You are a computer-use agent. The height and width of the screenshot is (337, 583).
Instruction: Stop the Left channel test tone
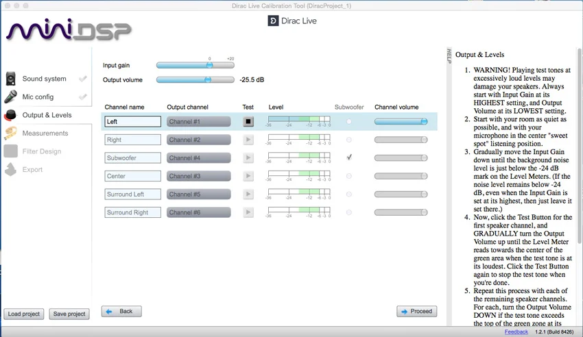click(x=248, y=121)
